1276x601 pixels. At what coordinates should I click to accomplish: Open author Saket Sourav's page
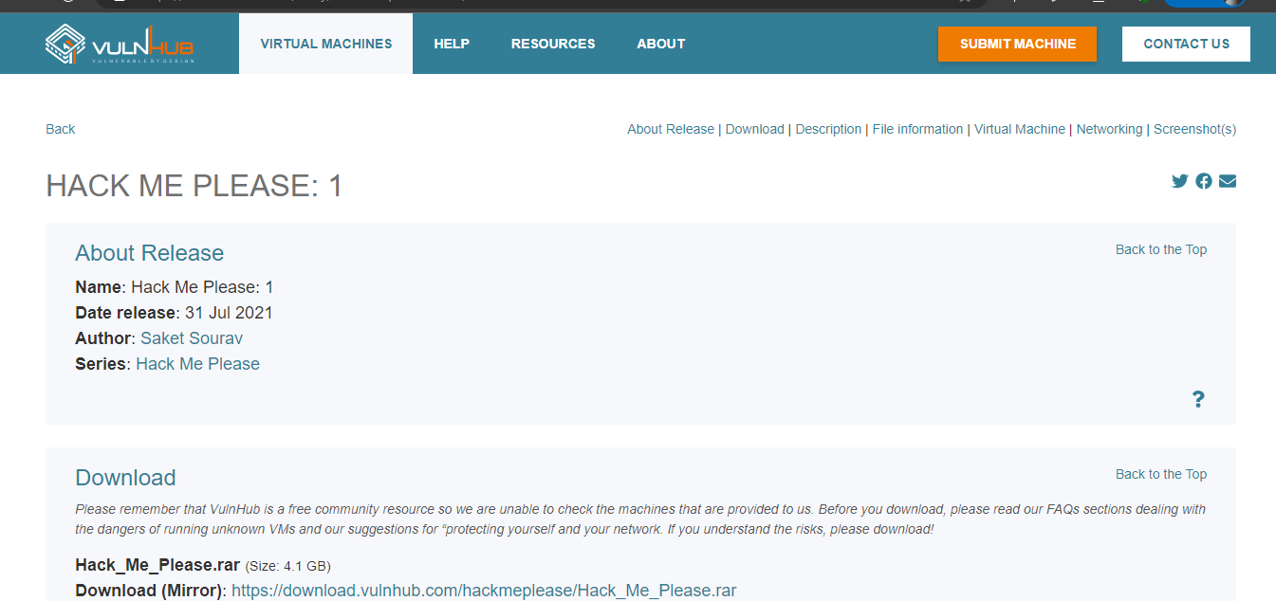pos(192,338)
